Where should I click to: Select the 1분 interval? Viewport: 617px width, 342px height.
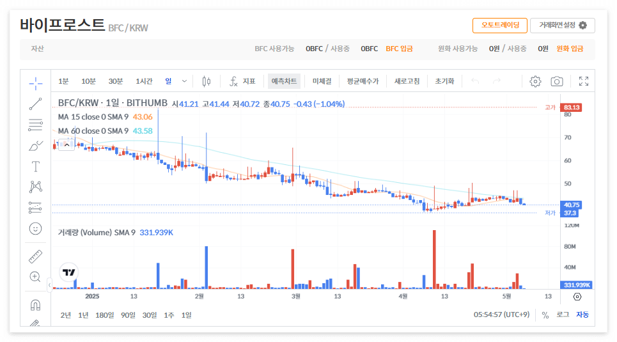tap(63, 81)
